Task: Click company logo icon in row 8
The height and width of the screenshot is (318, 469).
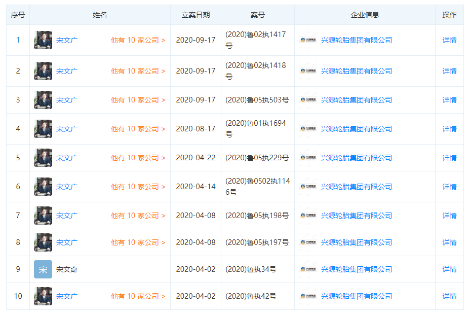Action: click(308, 242)
